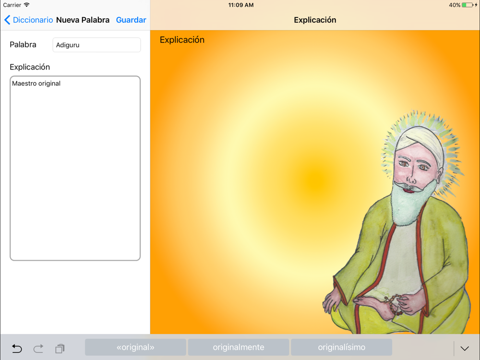Tap the Wi-Fi status icon
The image size is (480, 360).
pyautogui.click(x=26, y=5)
